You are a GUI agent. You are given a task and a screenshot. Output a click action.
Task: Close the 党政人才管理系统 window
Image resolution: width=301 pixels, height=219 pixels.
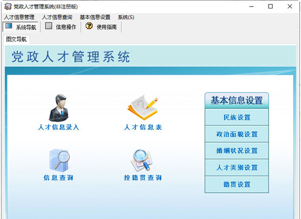[290, 6]
